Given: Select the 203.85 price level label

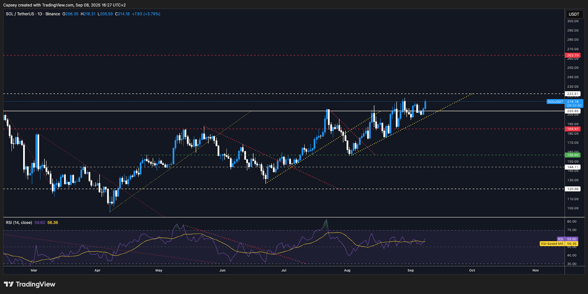Looking at the screenshot, I should (573, 111).
